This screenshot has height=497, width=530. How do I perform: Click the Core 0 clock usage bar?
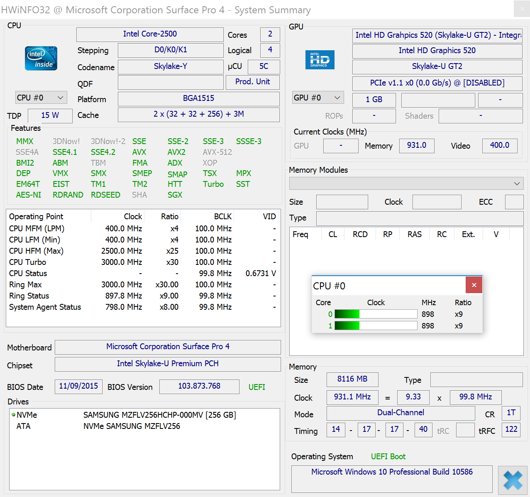tap(376, 314)
